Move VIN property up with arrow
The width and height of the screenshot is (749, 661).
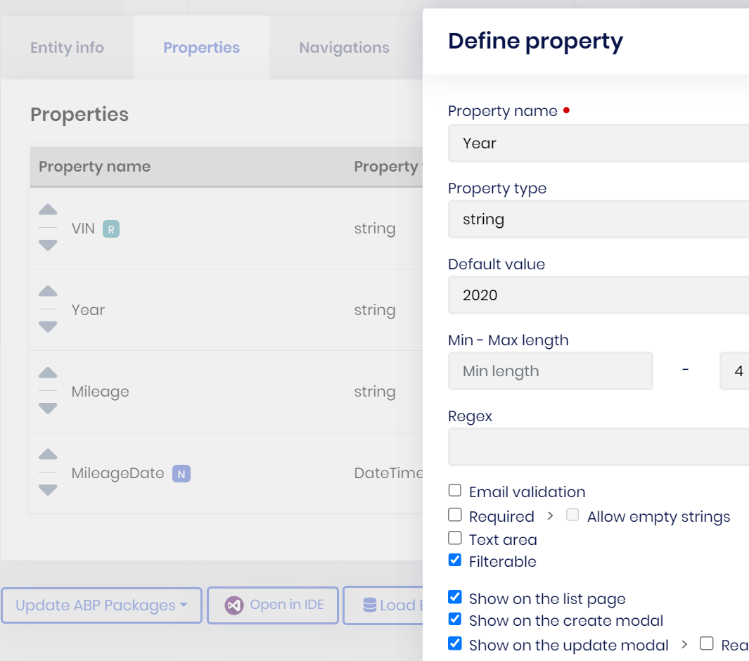[x=48, y=210]
